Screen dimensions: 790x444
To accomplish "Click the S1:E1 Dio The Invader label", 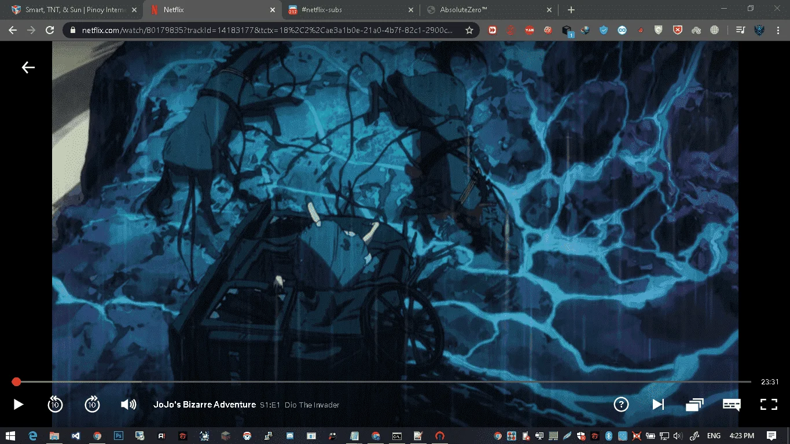I will (x=299, y=405).
